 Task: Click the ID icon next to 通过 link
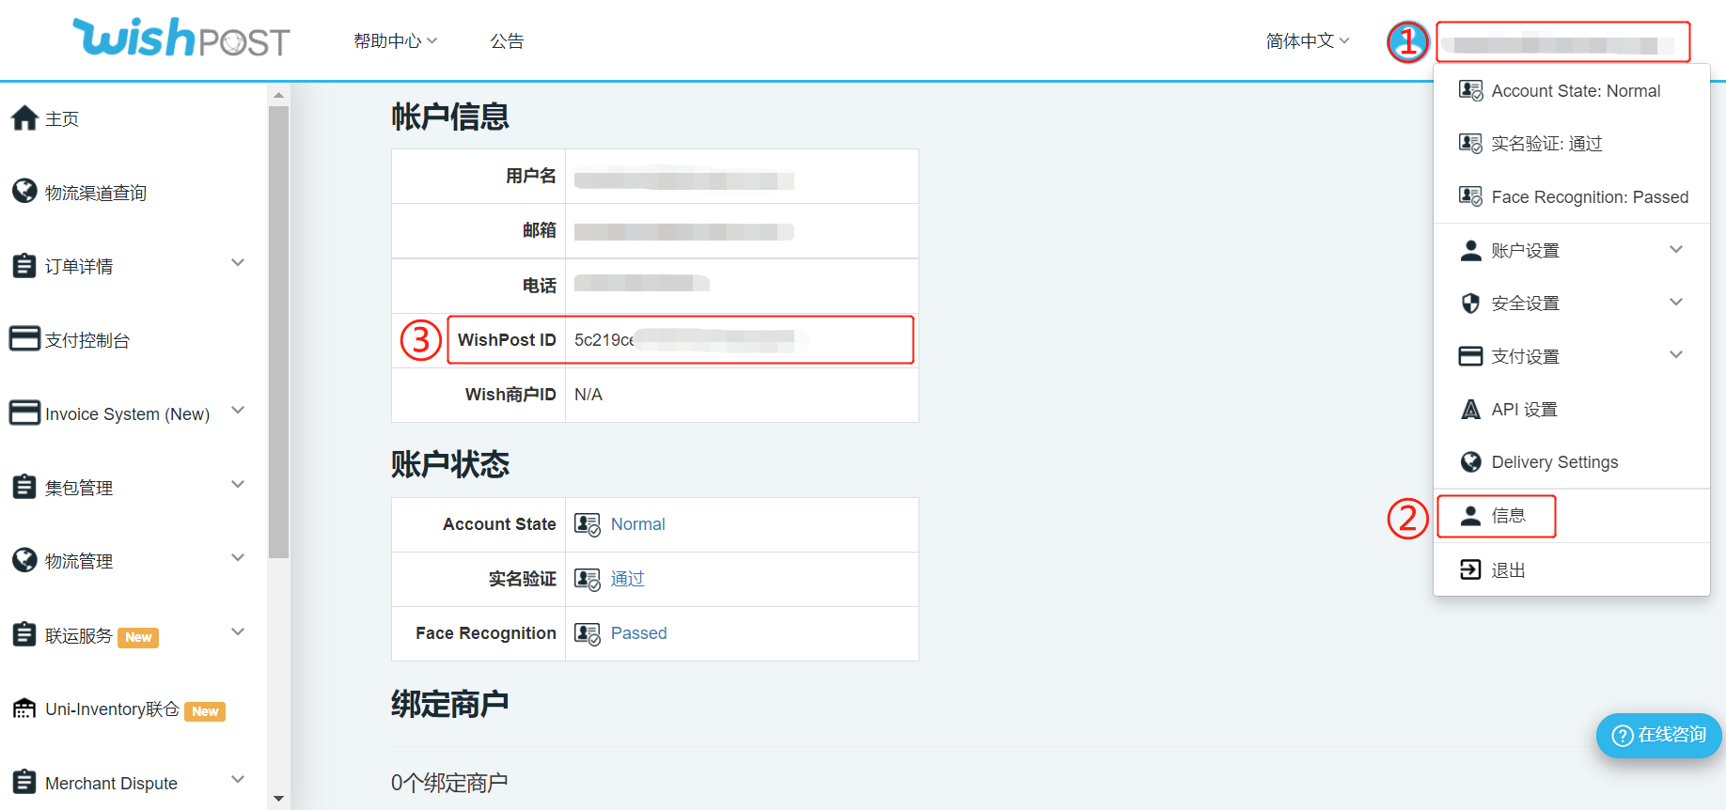(588, 579)
